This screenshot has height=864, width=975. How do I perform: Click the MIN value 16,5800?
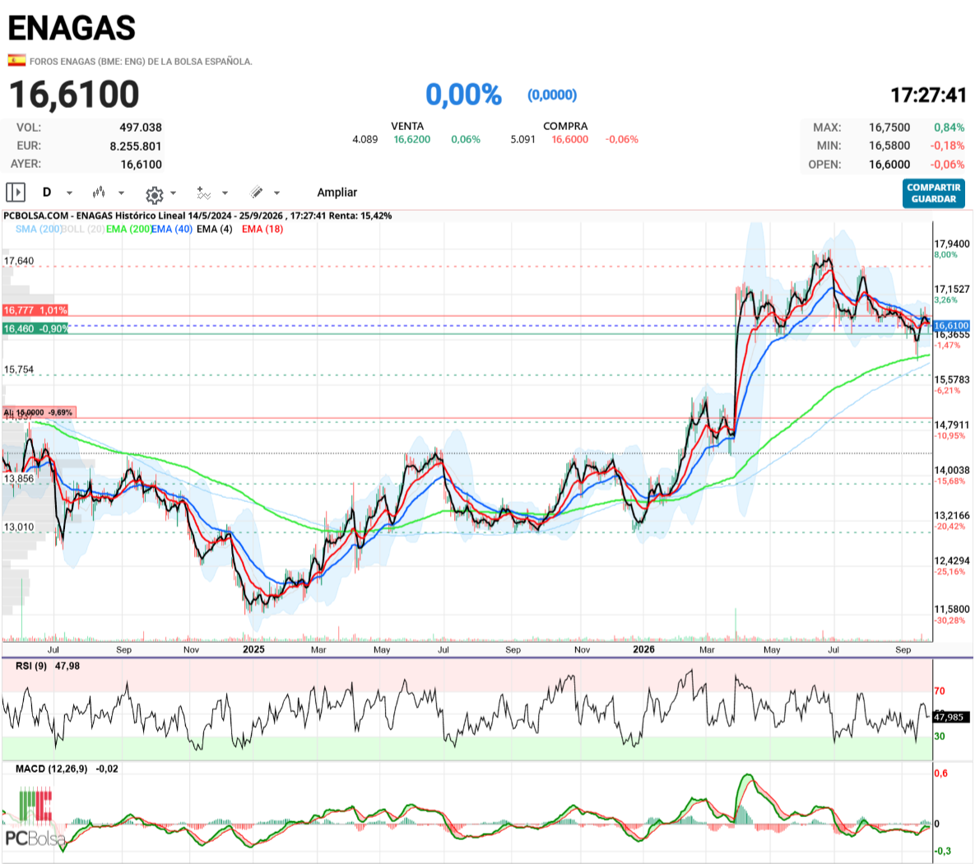(889, 146)
